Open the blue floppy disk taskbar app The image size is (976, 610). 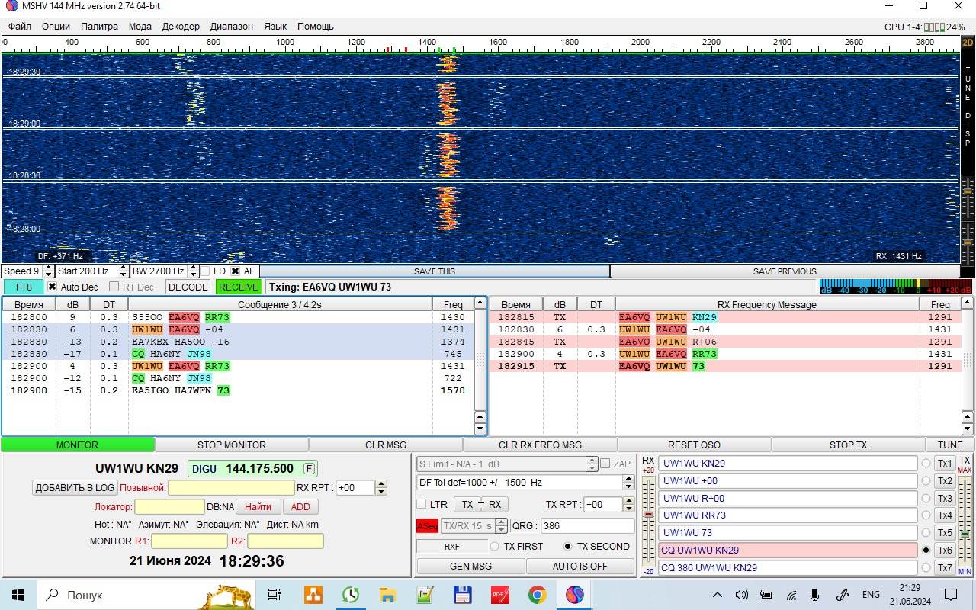(x=462, y=594)
